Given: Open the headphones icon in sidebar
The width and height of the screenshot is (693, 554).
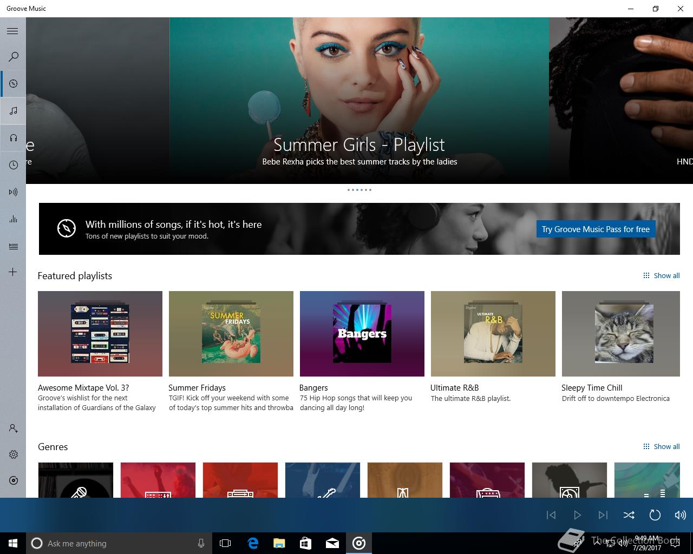Looking at the screenshot, I should 13,138.
